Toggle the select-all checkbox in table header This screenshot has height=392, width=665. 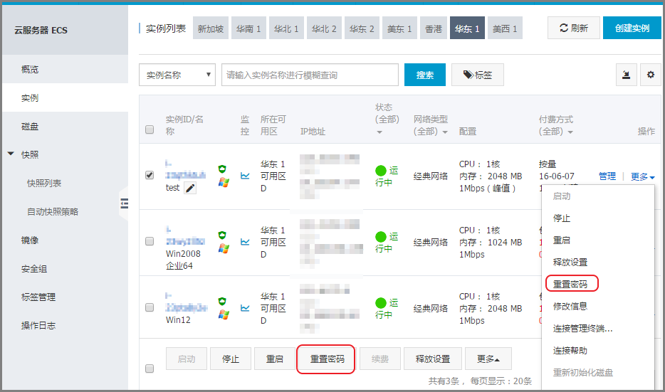[150, 129]
